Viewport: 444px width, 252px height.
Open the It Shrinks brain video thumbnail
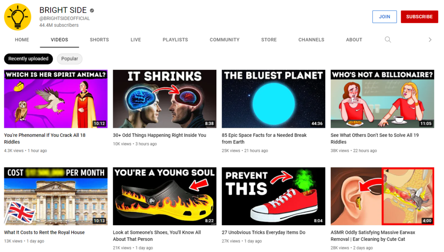coord(164,99)
